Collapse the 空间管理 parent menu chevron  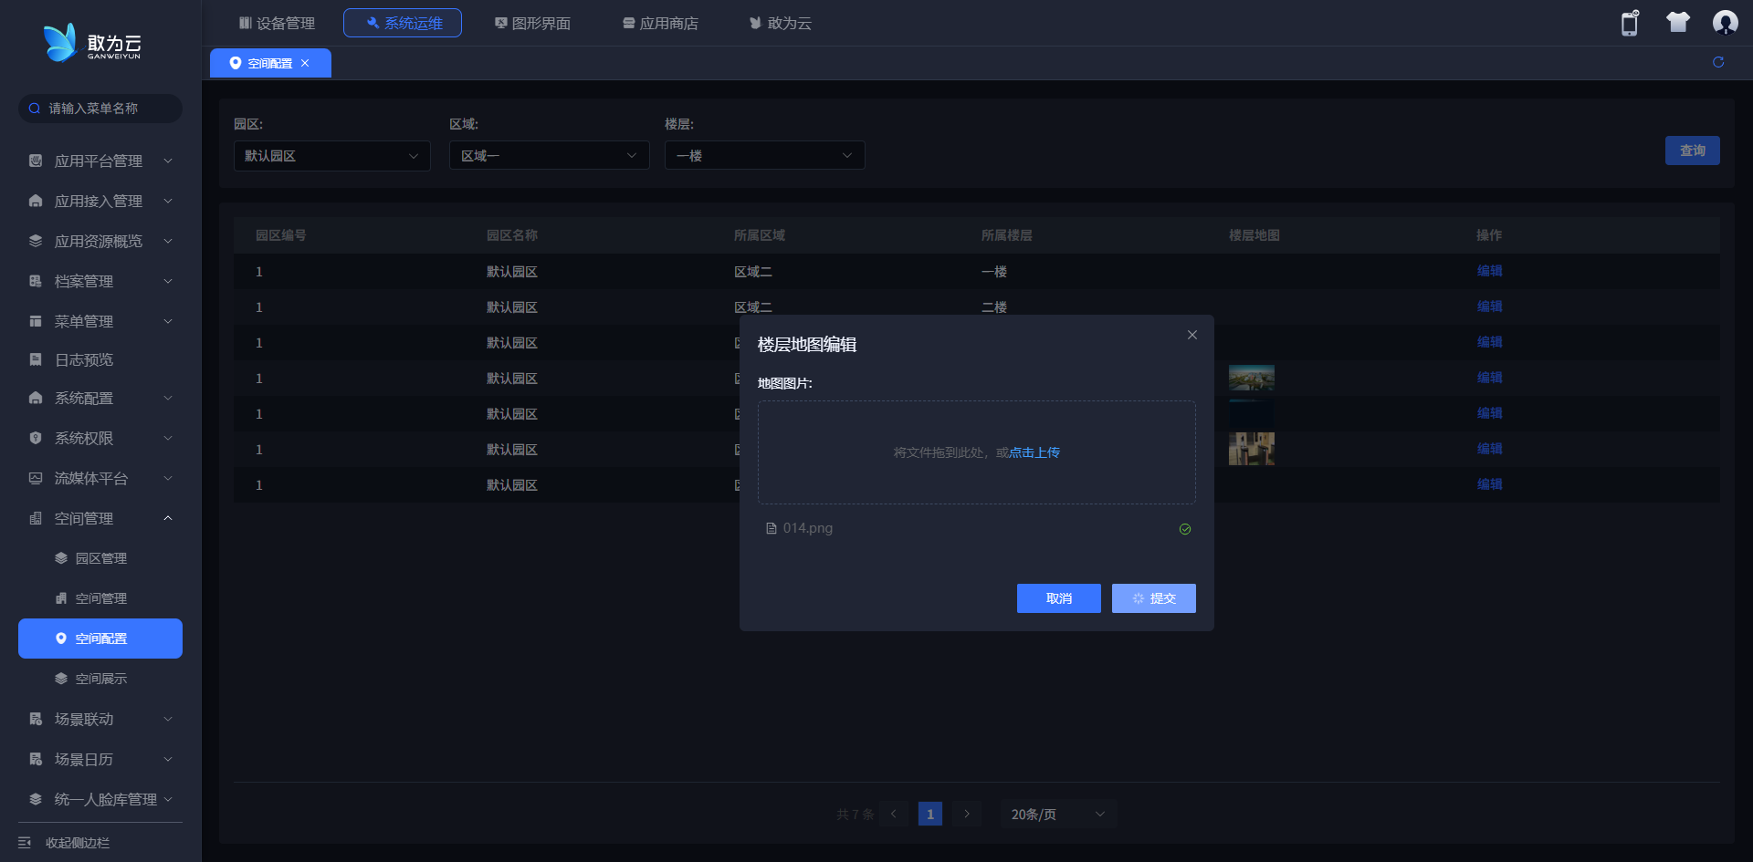point(168,518)
